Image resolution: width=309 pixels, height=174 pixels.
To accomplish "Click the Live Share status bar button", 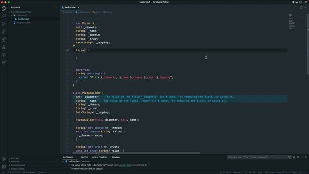I will coord(29,172).
